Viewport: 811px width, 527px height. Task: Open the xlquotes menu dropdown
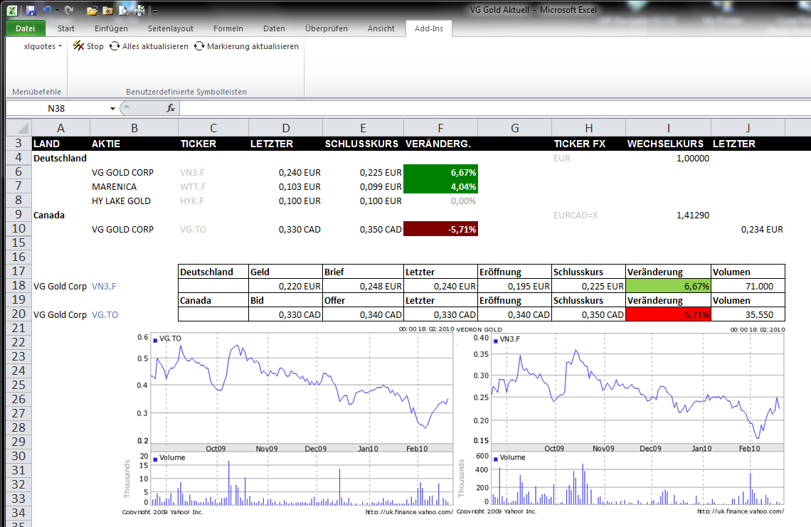pos(43,46)
